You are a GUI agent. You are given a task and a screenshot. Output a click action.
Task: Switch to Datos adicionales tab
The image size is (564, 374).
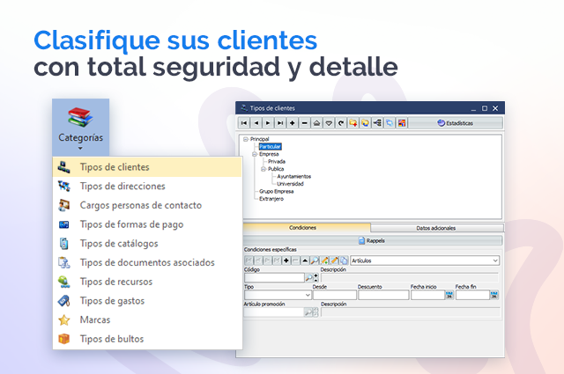click(435, 228)
